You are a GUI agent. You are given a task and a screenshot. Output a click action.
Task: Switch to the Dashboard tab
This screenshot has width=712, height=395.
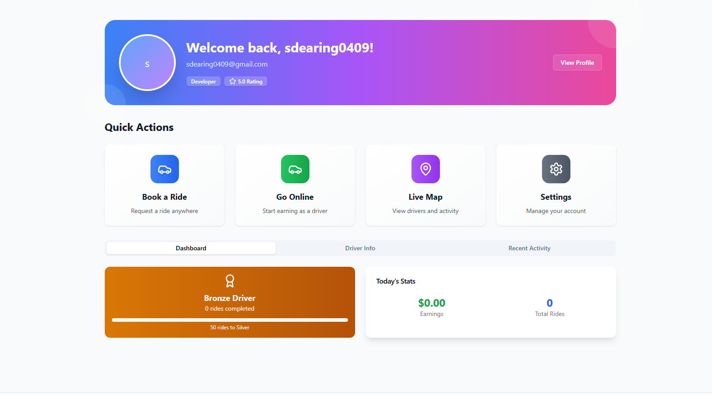[x=191, y=248]
